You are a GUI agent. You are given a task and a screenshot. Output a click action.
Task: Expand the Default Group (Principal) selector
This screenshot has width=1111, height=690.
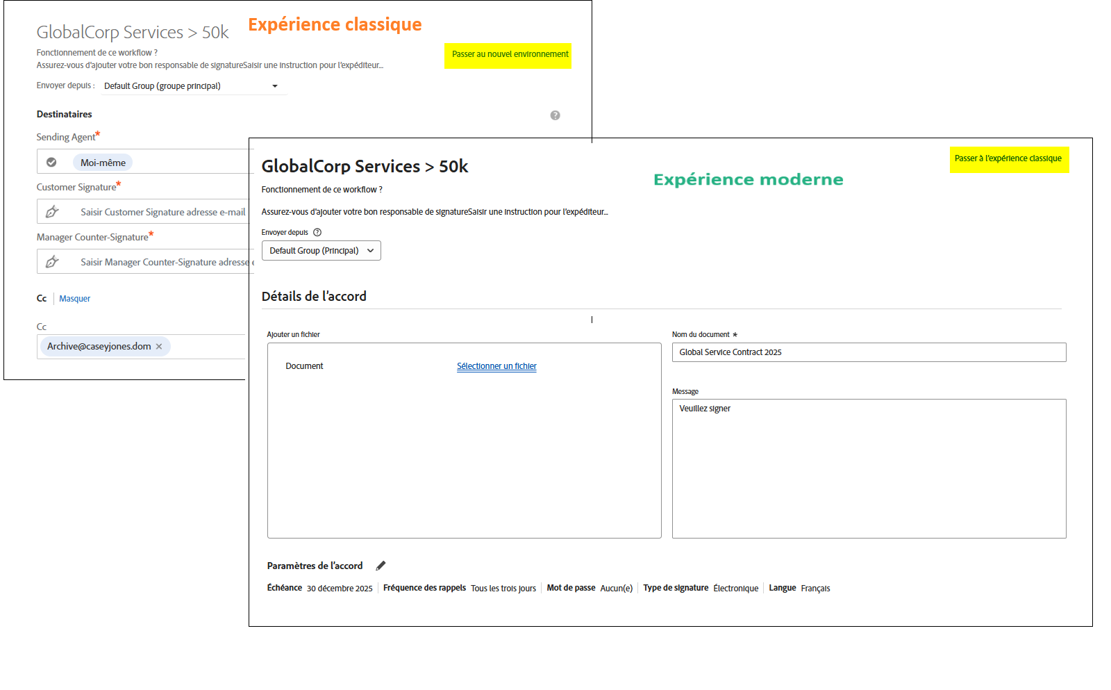click(321, 251)
